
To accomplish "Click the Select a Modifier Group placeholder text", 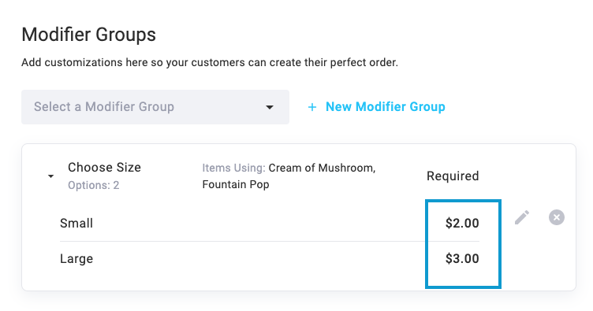I will click(x=104, y=107).
